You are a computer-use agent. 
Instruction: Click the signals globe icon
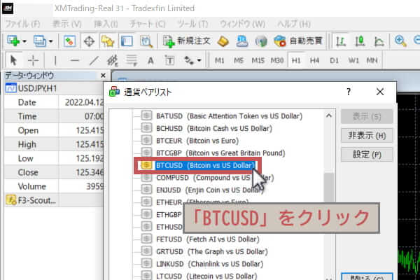point(261,41)
